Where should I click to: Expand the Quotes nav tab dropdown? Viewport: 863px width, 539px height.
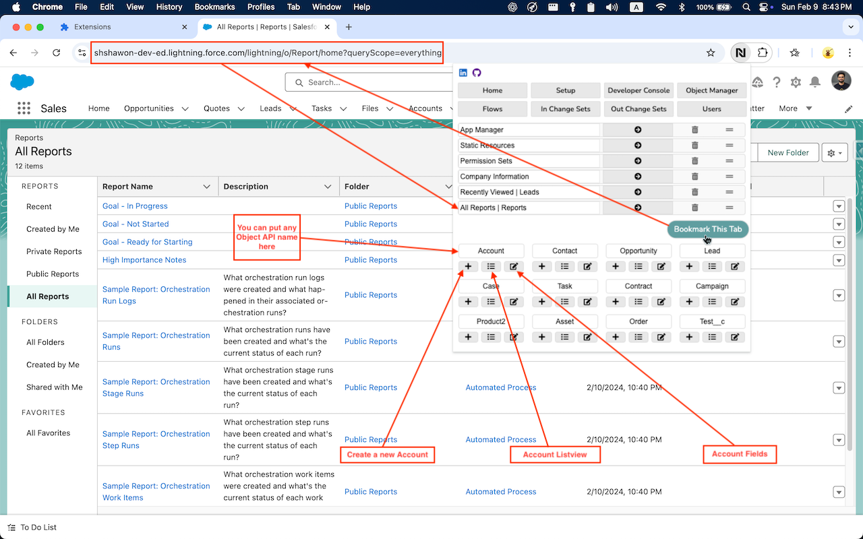[241, 108]
